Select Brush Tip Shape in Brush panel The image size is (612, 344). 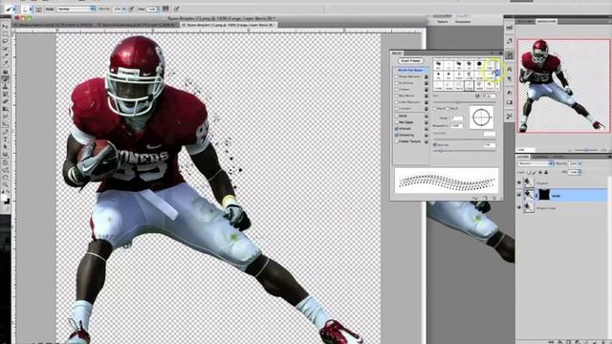(x=410, y=70)
